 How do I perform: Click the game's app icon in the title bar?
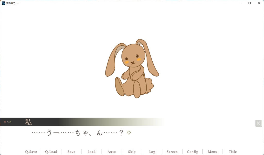pyautogui.click(x=4, y=3)
